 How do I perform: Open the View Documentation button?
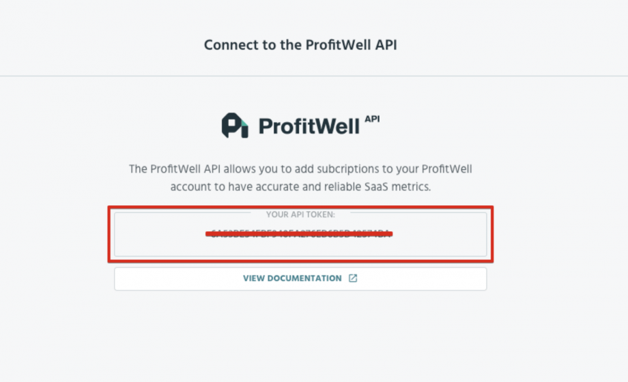[300, 279]
